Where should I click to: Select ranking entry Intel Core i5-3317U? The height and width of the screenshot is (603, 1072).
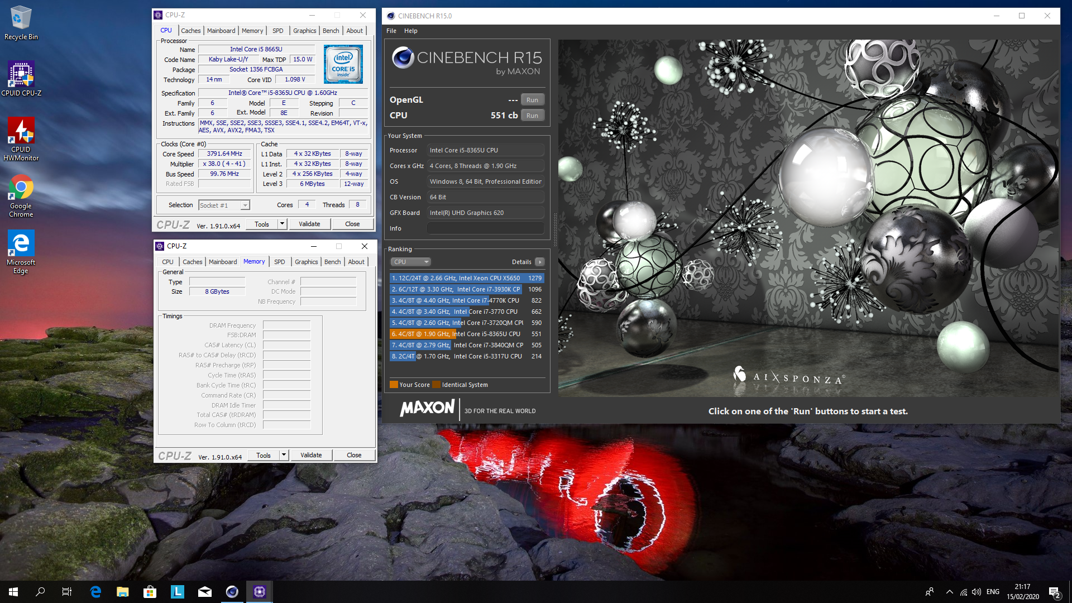pyautogui.click(x=466, y=356)
